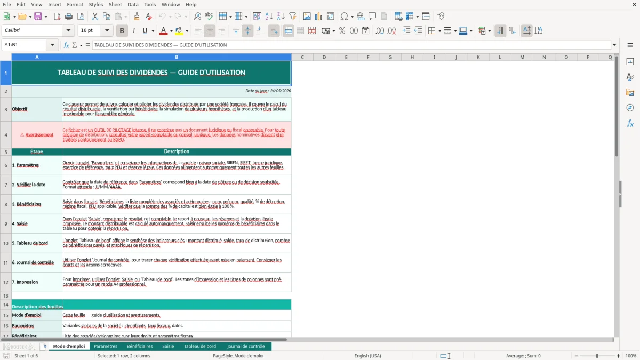The width and height of the screenshot is (640, 360).
Task: Expand the font size dropdown
Action: coord(107,31)
